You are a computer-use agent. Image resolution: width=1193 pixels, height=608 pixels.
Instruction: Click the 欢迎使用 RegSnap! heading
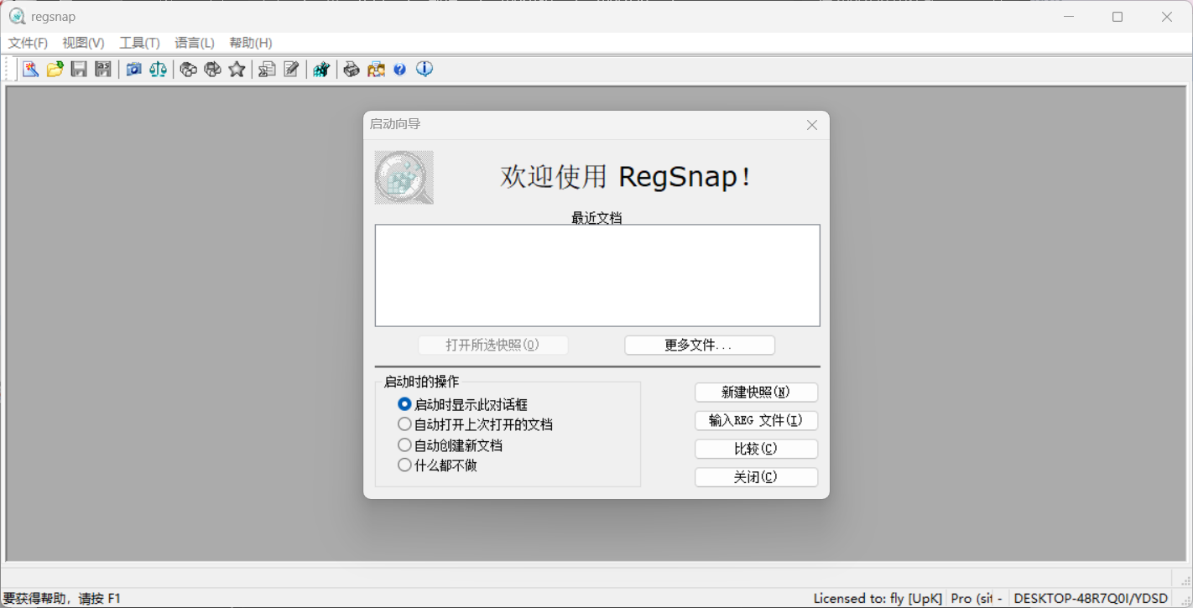pyautogui.click(x=627, y=177)
